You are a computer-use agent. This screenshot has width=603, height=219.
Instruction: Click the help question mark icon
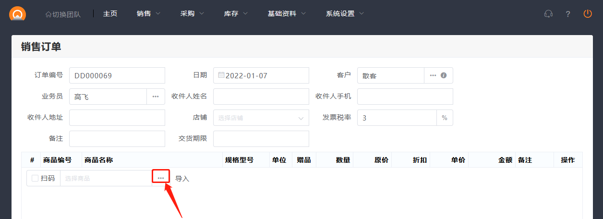tap(568, 14)
